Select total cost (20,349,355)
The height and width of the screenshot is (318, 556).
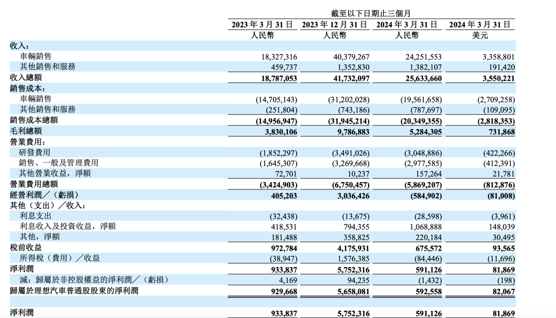click(421, 121)
